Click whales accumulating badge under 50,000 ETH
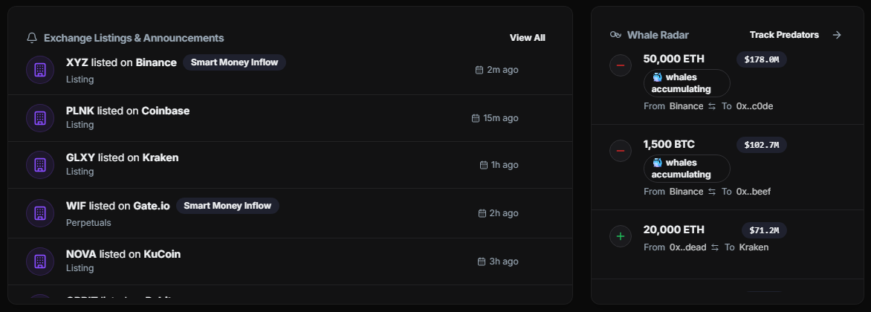The image size is (871, 312). 687,83
